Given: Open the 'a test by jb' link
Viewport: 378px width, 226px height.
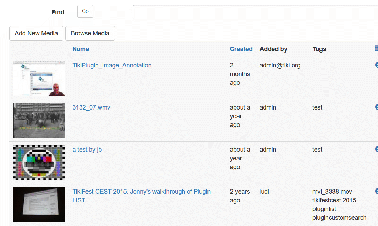Looking at the screenshot, I should (x=87, y=150).
